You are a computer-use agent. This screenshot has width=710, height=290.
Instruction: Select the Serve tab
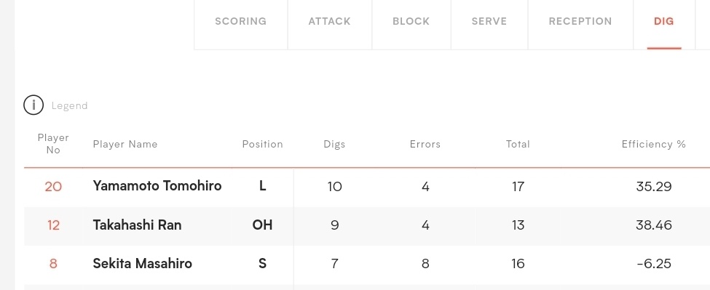489,21
